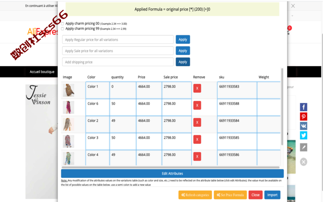Share via the Twitter icon
This screenshot has width=323, height=202.
(303, 135)
